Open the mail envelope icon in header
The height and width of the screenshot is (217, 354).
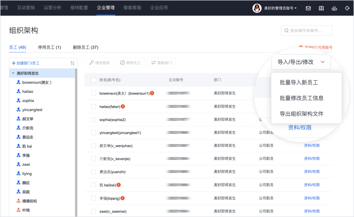(x=308, y=8)
